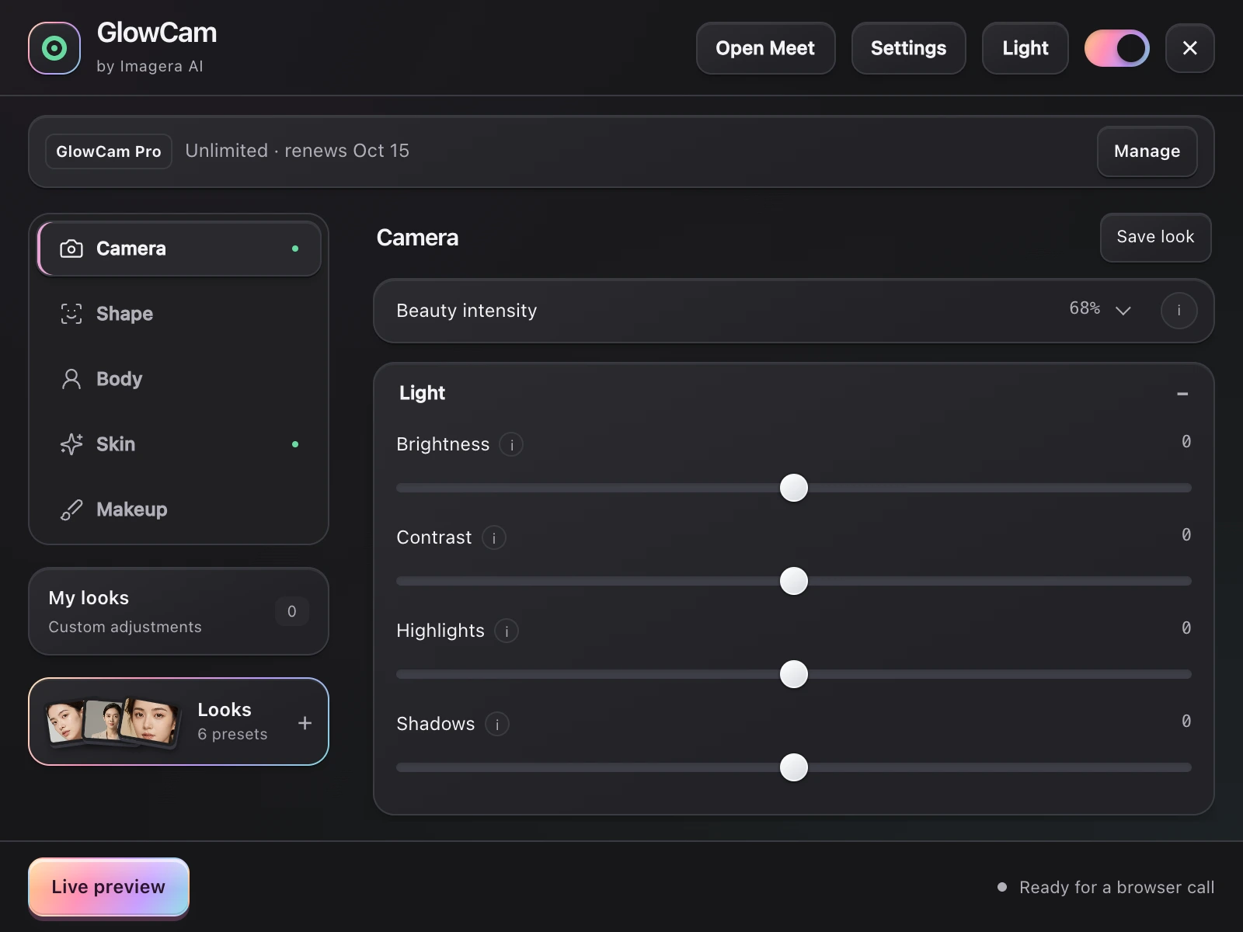
Task: Expand the Beauty intensity chevron
Action: [1123, 311]
